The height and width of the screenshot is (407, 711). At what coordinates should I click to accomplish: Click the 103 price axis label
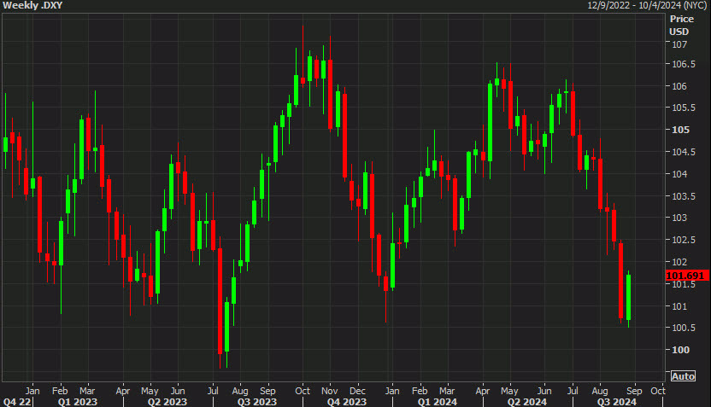pos(679,218)
